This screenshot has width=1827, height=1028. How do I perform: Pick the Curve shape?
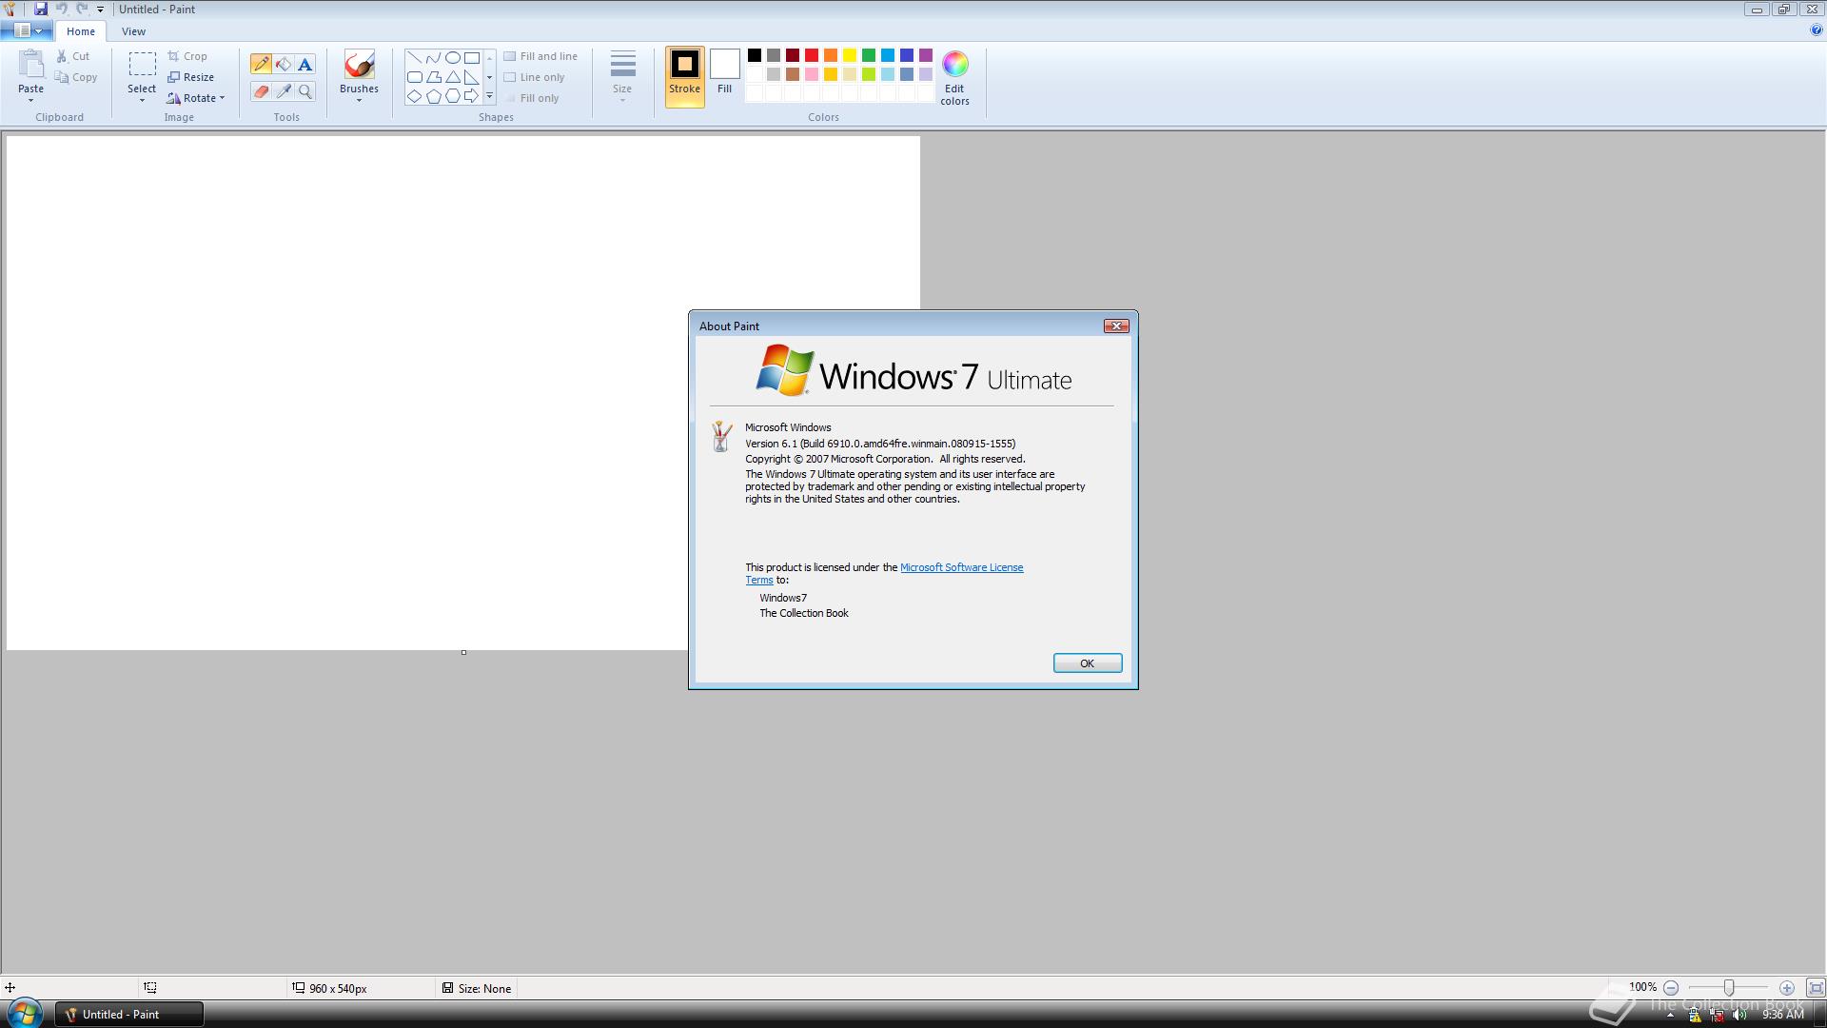[434, 57]
